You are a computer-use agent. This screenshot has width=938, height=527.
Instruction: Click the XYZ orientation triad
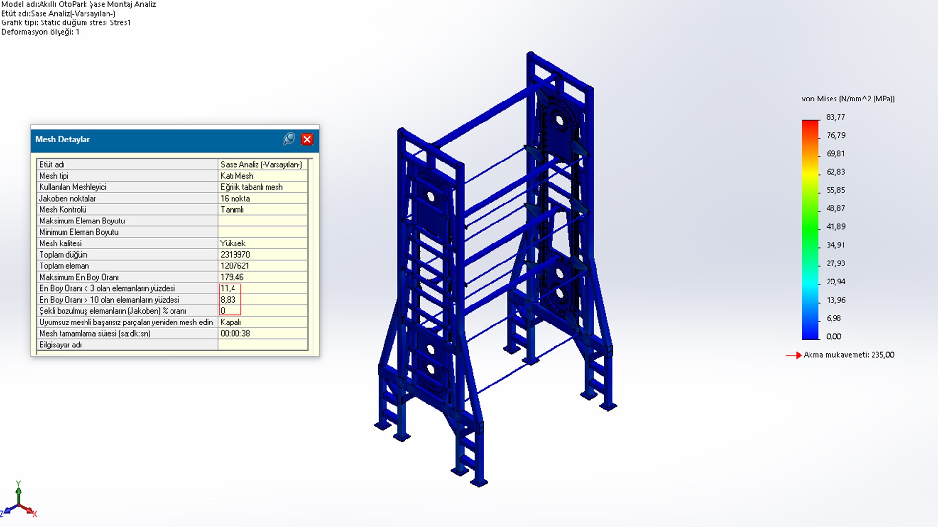tap(19, 503)
